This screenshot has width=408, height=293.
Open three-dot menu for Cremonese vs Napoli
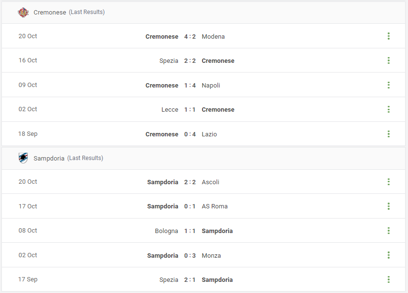click(389, 85)
